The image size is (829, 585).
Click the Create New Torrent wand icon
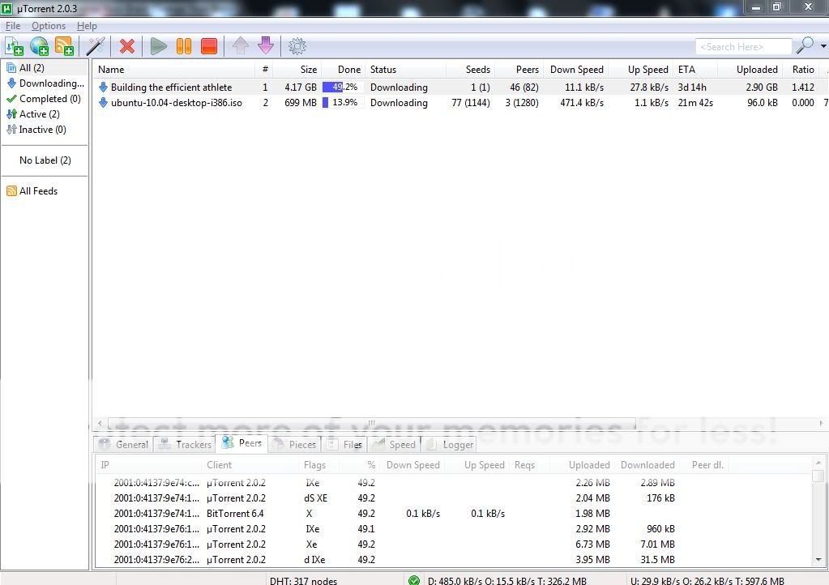click(96, 46)
